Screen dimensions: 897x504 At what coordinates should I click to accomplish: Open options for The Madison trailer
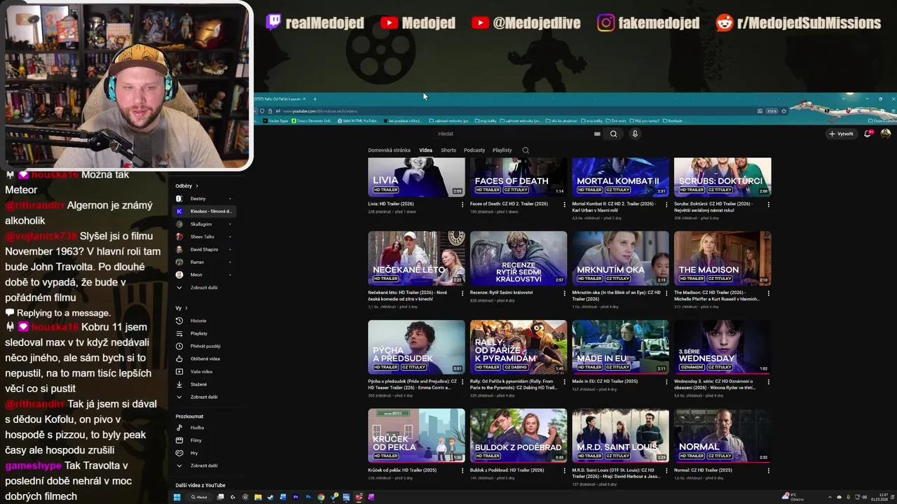pyautogui.click(x=769, y=293)
